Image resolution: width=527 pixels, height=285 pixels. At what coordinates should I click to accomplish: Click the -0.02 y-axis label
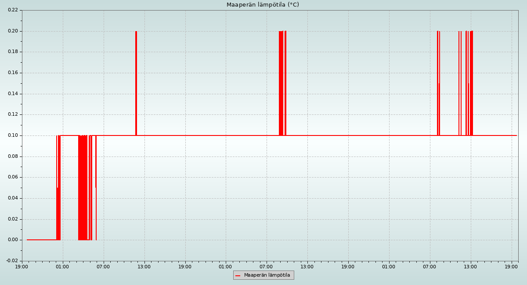[12, 261]
